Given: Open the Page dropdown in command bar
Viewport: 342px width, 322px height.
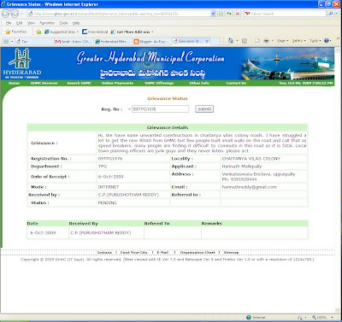Looking at the screenshot, I should pyautogui.click(x=283, y=41).
